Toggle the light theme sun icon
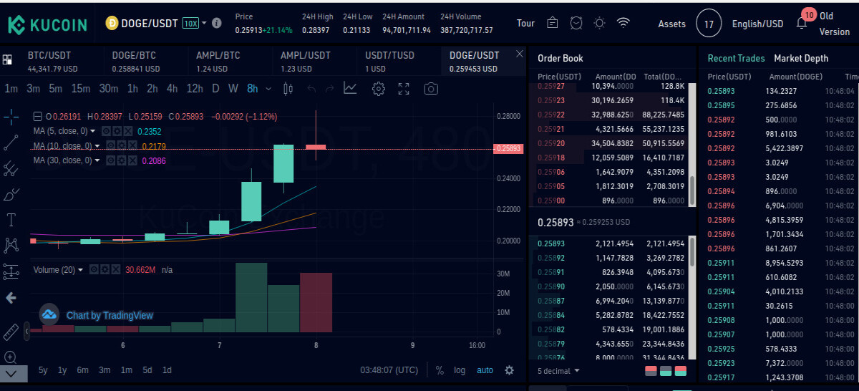The width and height of the screenshot is (859, 391). [x=599, y=24]
